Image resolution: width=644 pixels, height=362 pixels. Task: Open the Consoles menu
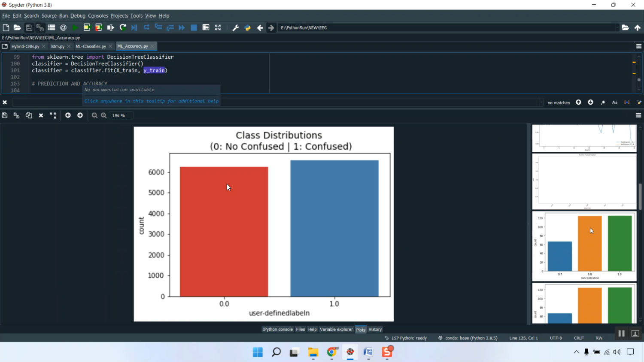[x=98, y=16]
